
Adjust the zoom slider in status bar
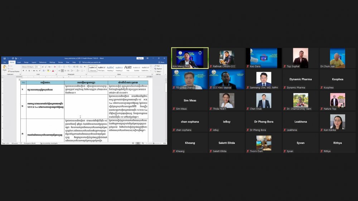click(x=154, y=143)
